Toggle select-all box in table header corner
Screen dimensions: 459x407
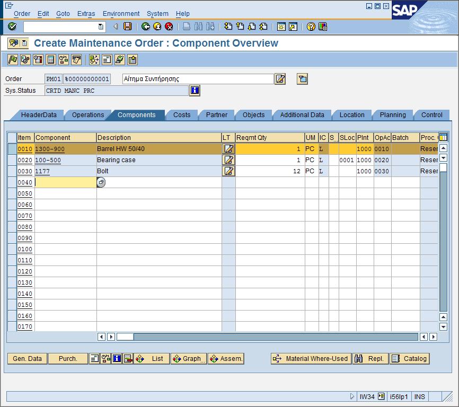point(12,137)
